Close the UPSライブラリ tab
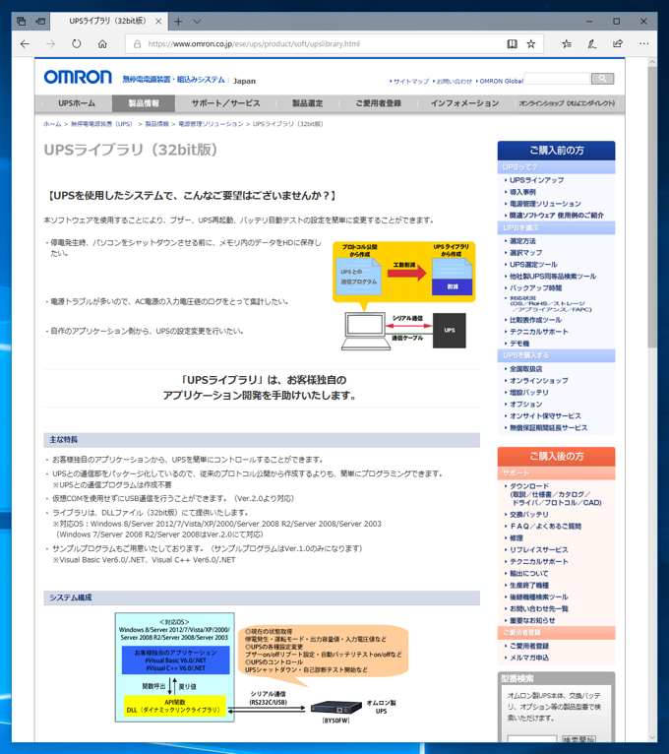Viewport: 669px width, 754px height. click(158, 21)
